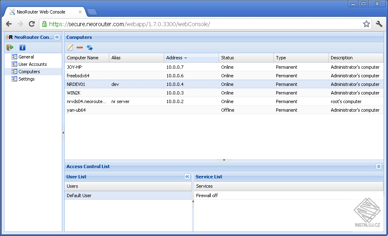Reload the page with browser refresh icon

(32, 24)
